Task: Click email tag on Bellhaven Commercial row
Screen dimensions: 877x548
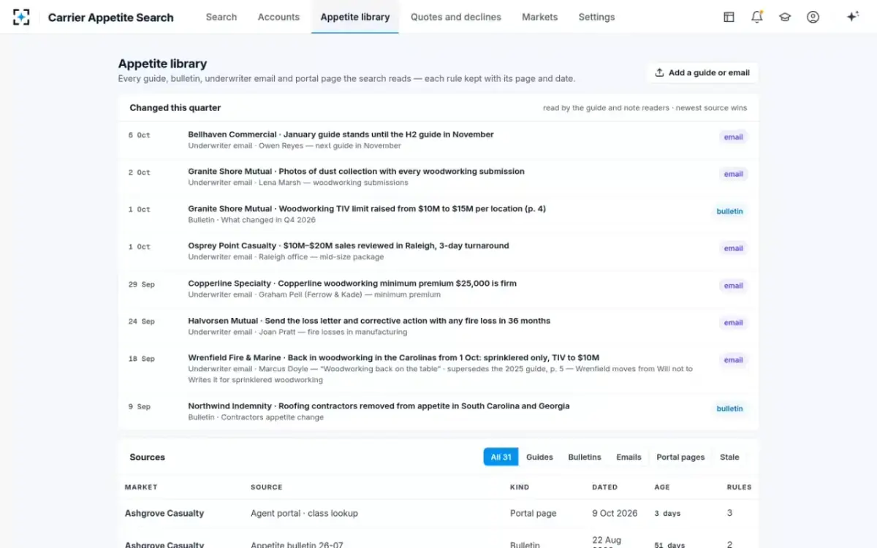Action: tap(733, 137)
